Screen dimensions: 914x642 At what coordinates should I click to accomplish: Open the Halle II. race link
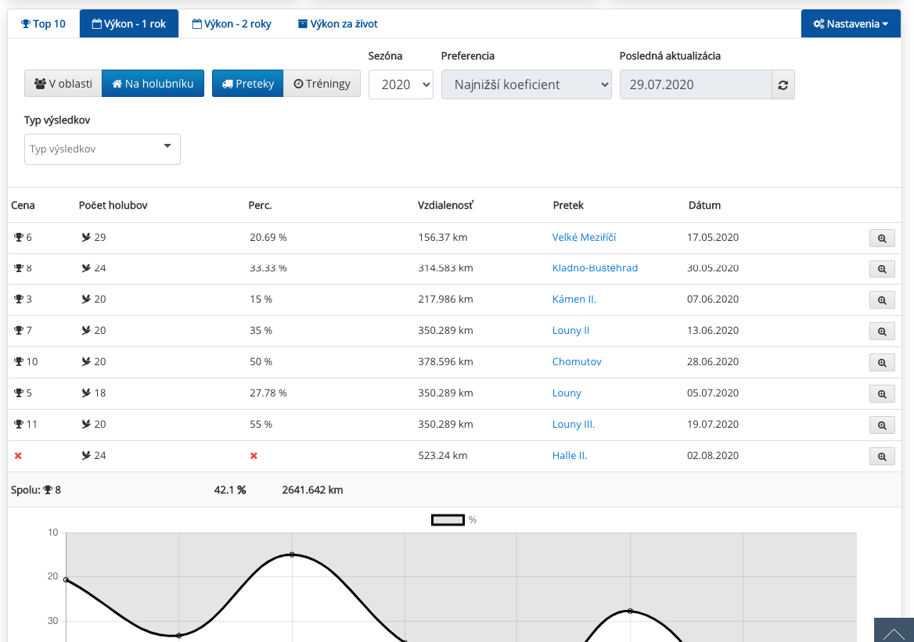(x=570, y=456)
